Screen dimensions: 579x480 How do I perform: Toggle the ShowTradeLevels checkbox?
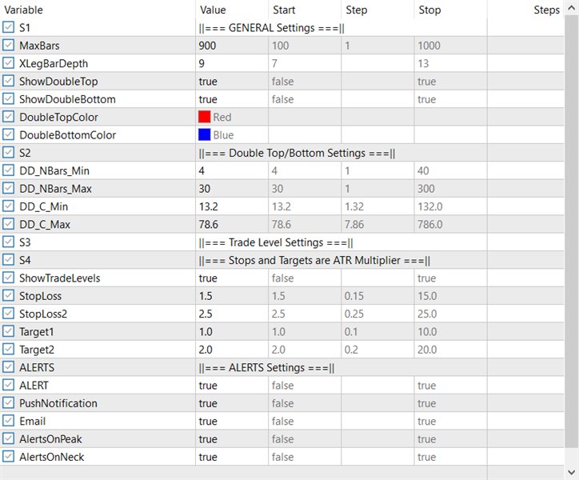click(x=8, y=278)
